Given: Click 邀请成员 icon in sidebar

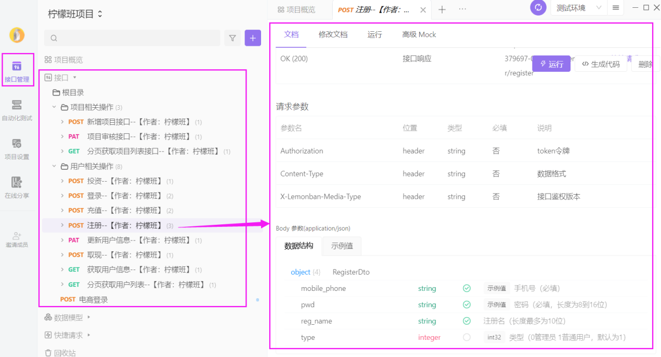Looking at the screenshot, I should click(x=17, y=239).
